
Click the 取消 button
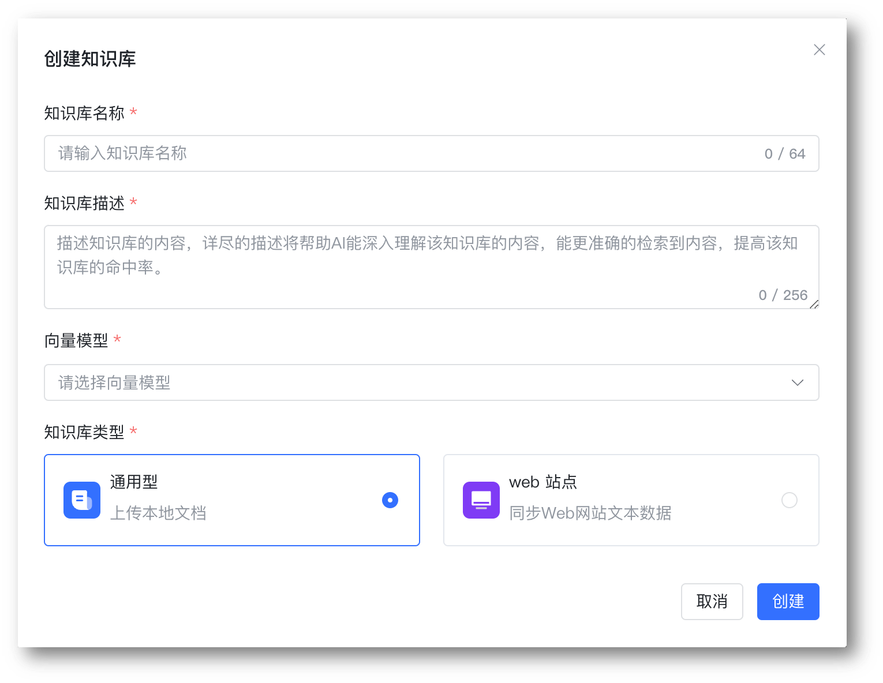click(712, 601)
